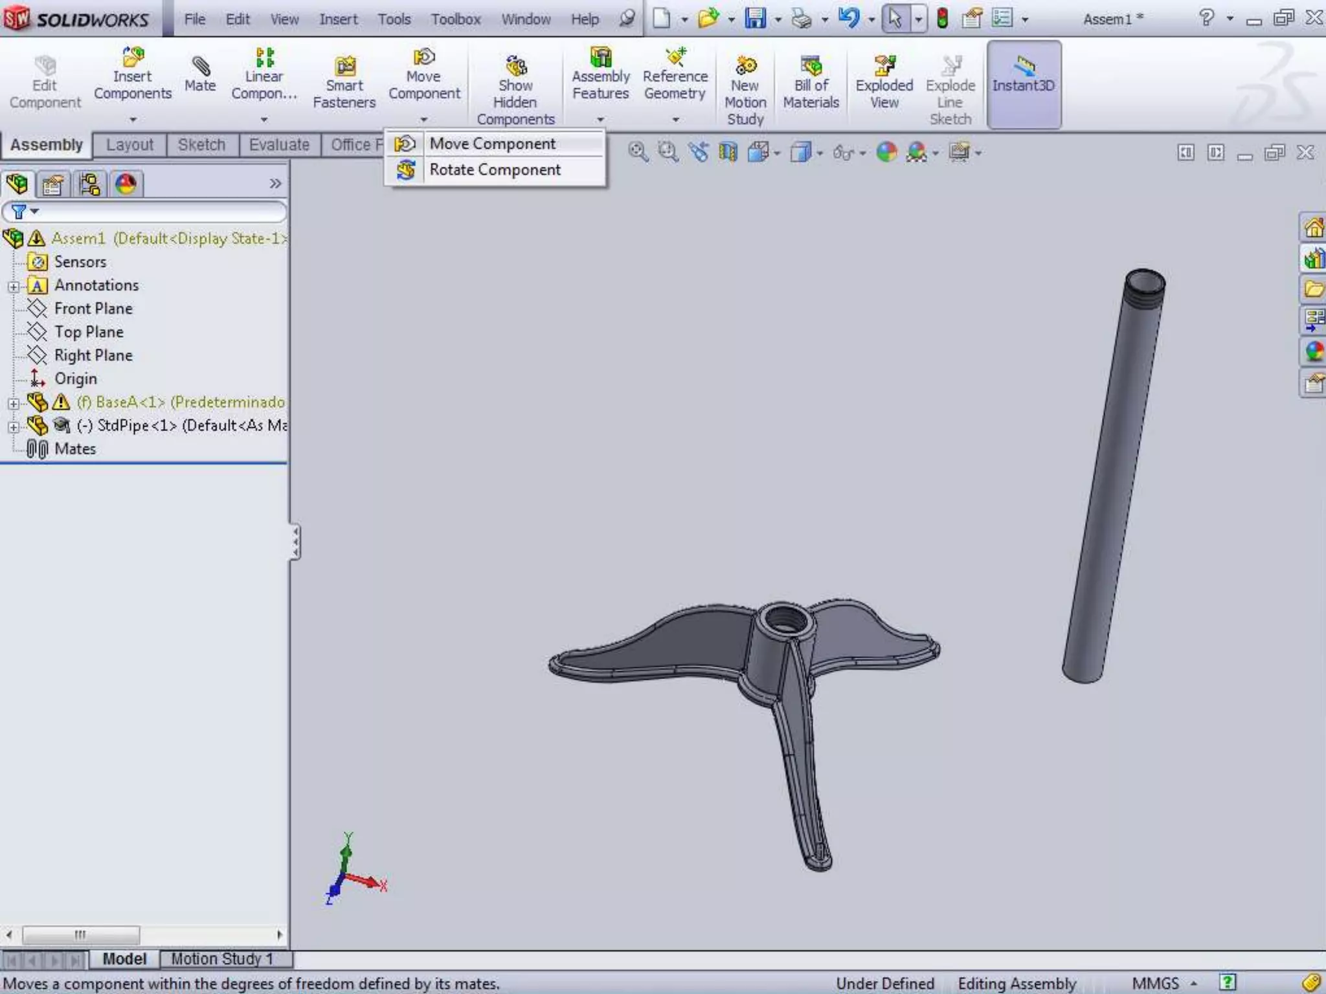Click the Mate paperclip icon

(x=200, y=67)
